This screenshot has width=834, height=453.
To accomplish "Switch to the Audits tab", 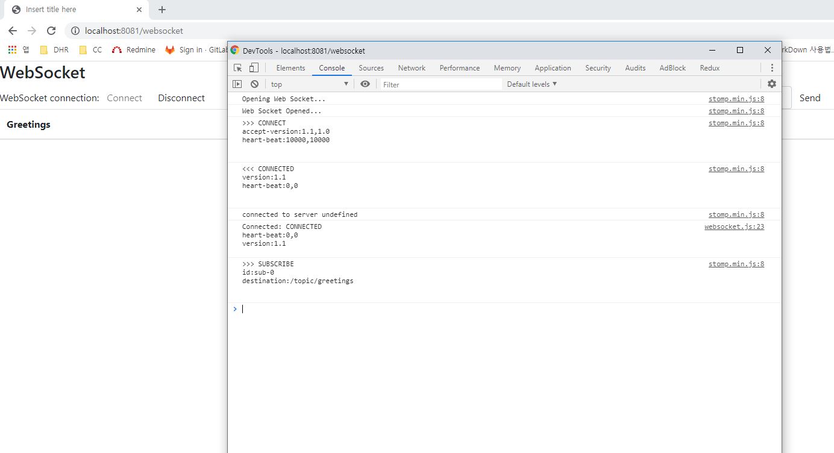I will coord(635,68).
